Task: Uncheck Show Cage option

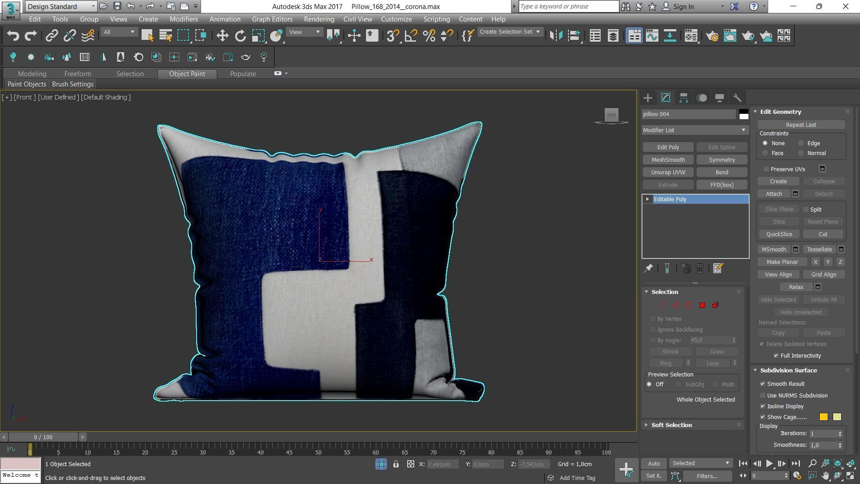Action: pos(763,417)
